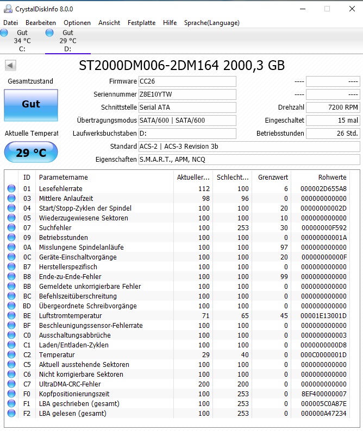
Task: Click the 29 °C temperature button
Action: click(x=31, y=153)
